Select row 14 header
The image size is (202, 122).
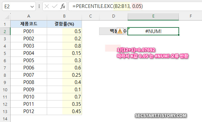(5, 119)
